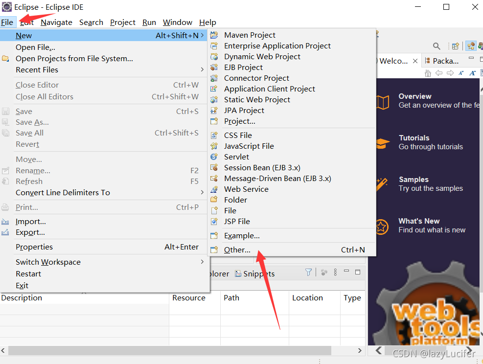Select Import... in the File menu
This screenshot has width=483, height=364.
coord(105,222)
